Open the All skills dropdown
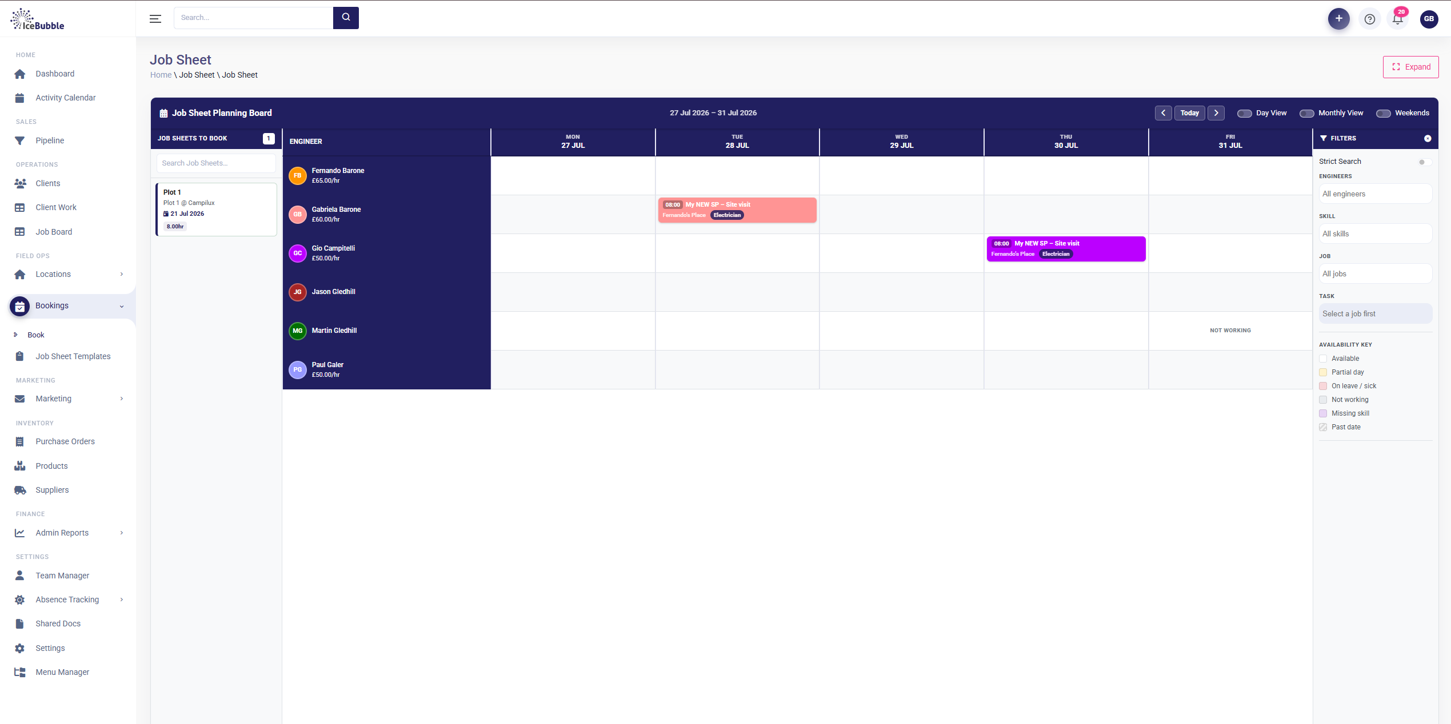Viewport: 1451px width, 724px height. click(1375, 234)
